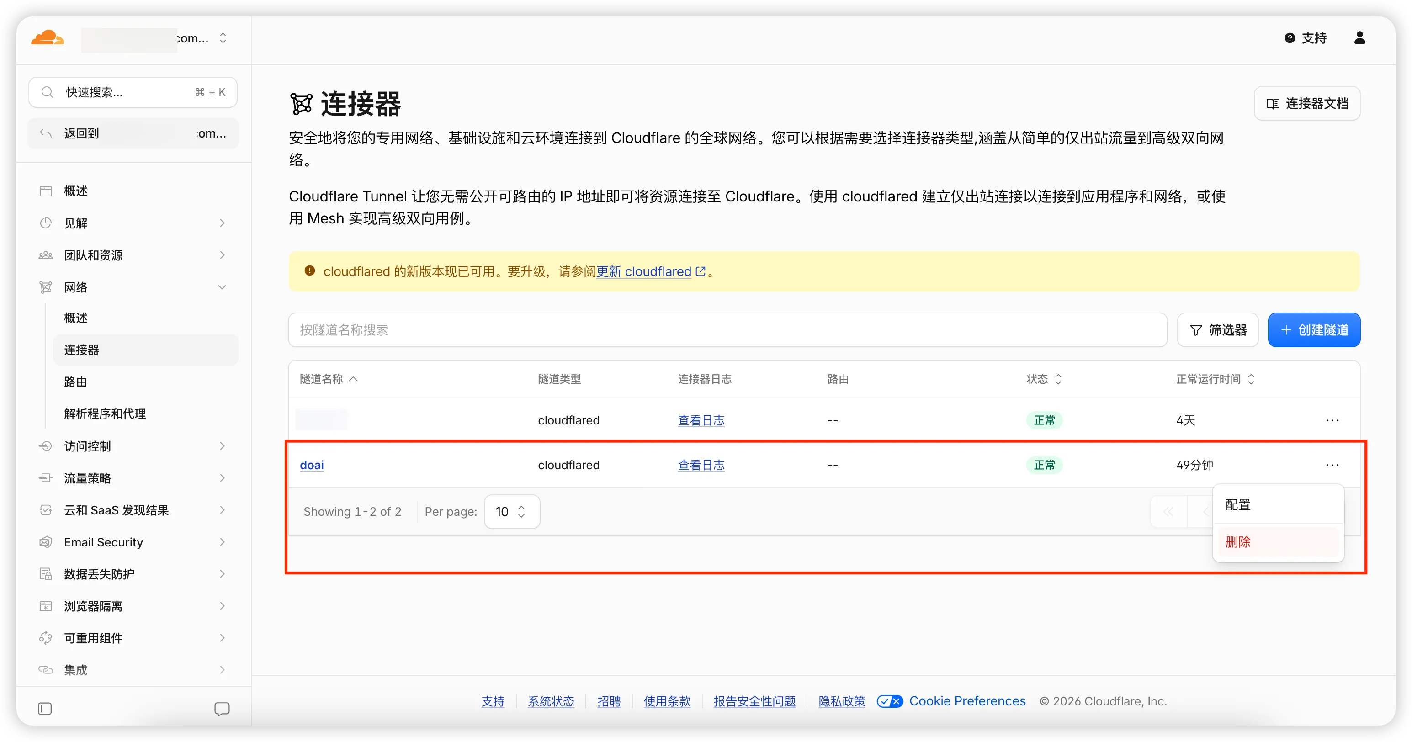Expand the 访问控制 section chevron
1412x742 pixels.
(x=222, y=446)
